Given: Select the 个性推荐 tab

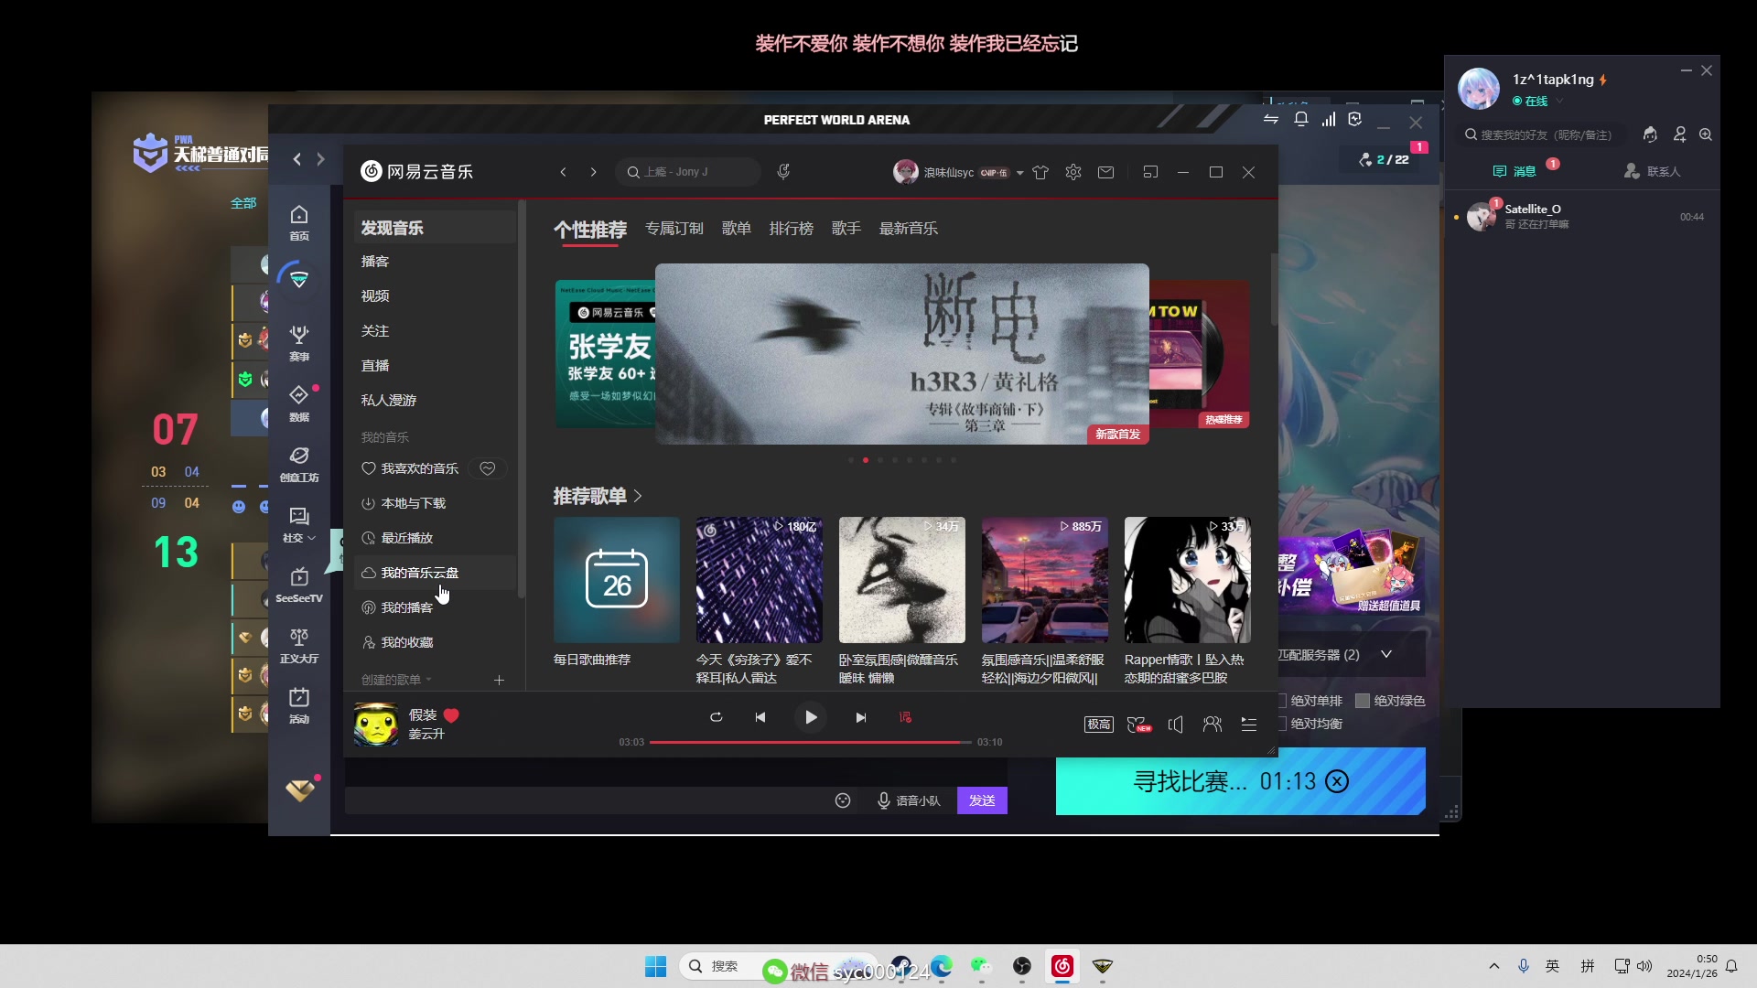Looking at the screenshot, I should point(590,230).
